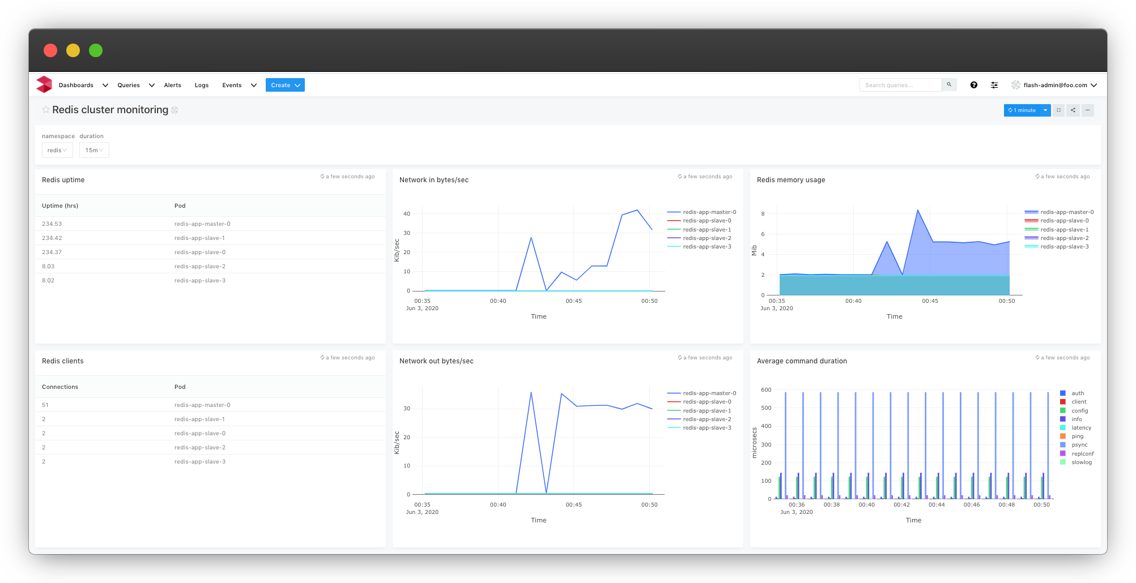Toggle the replconf legend entry

click(1077, 454)
